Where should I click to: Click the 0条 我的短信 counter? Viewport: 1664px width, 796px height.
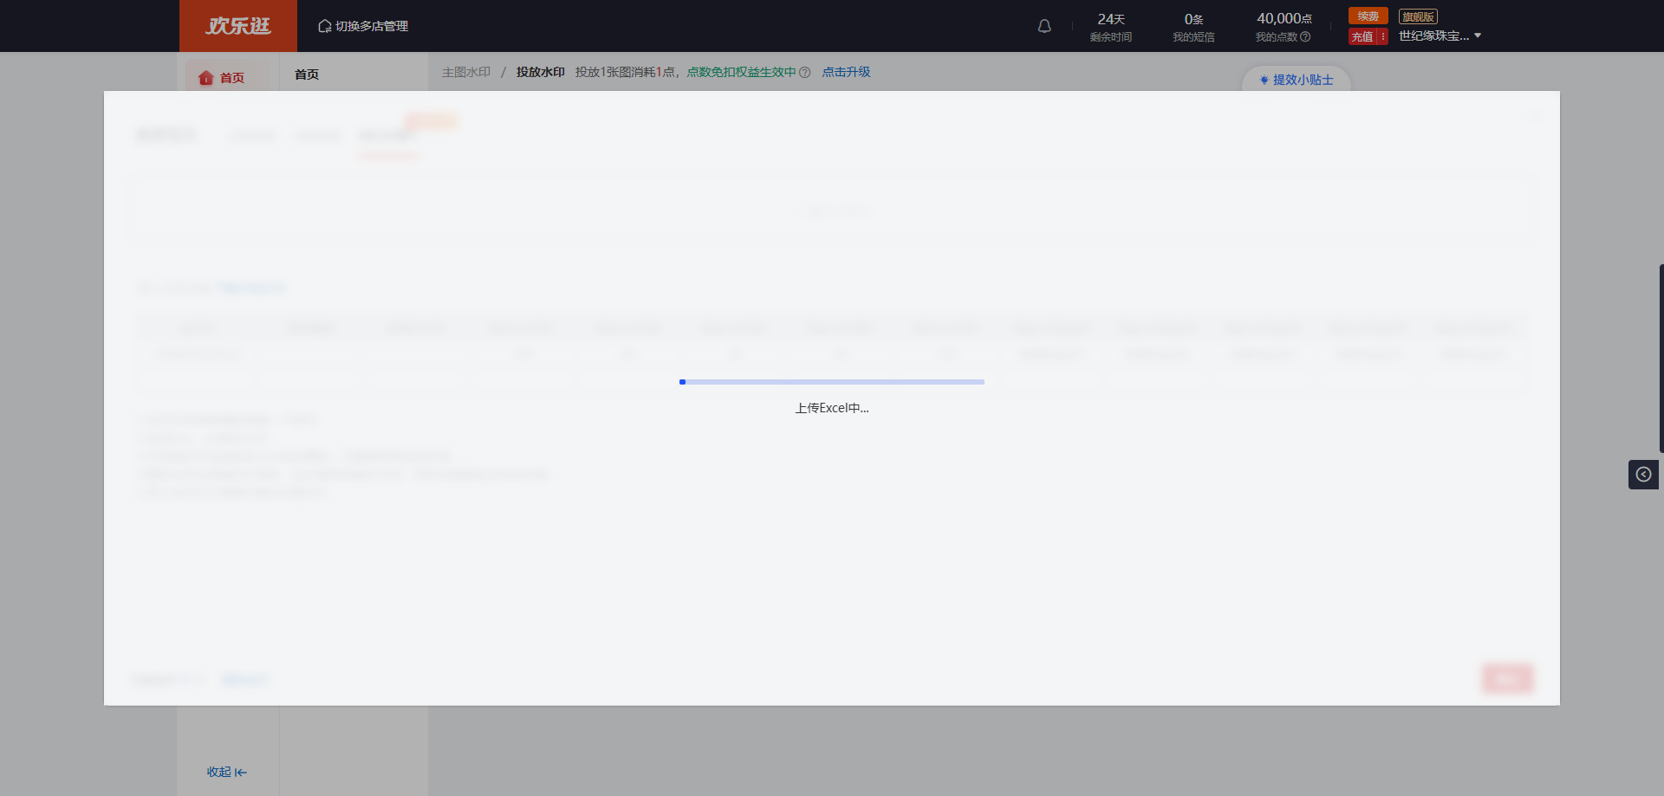1193,27
